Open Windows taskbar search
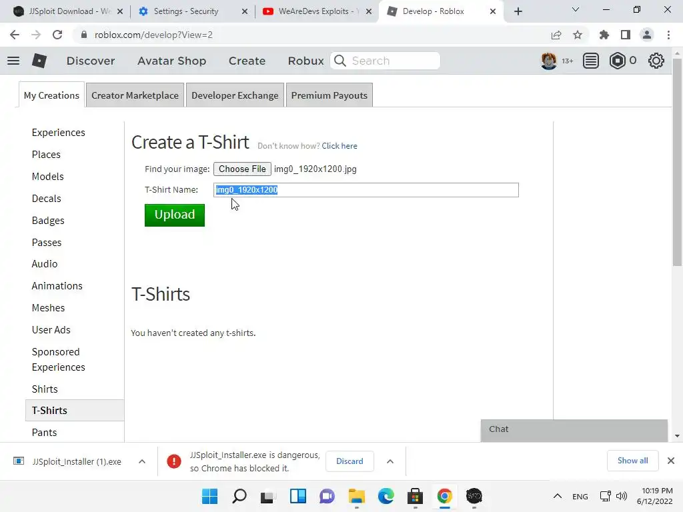The width and height of the screenshot is (683, 512). pyautogui.click(x=239, y=496)
